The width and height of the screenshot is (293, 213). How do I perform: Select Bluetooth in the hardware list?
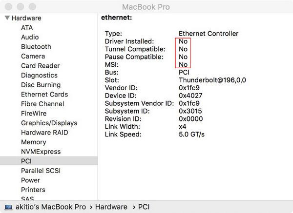(36, 47)
